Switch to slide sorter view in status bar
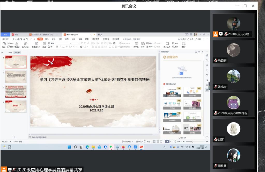Image resolution: width=265 pixels, height=172 pixels. click(157, 141)
